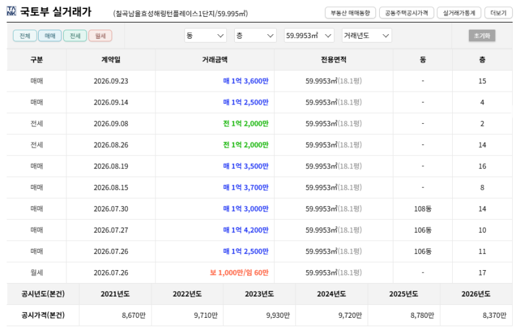The image size is (516, 334).
Task: Open the 층 dropdown
Action: click(255, 35)
